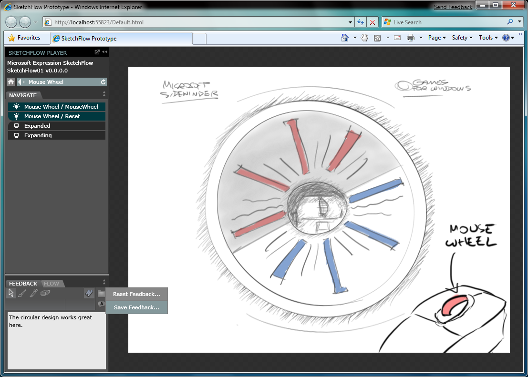Expand the command bar overflow chevron
The image size is (528, 377).
click(520, 34)
